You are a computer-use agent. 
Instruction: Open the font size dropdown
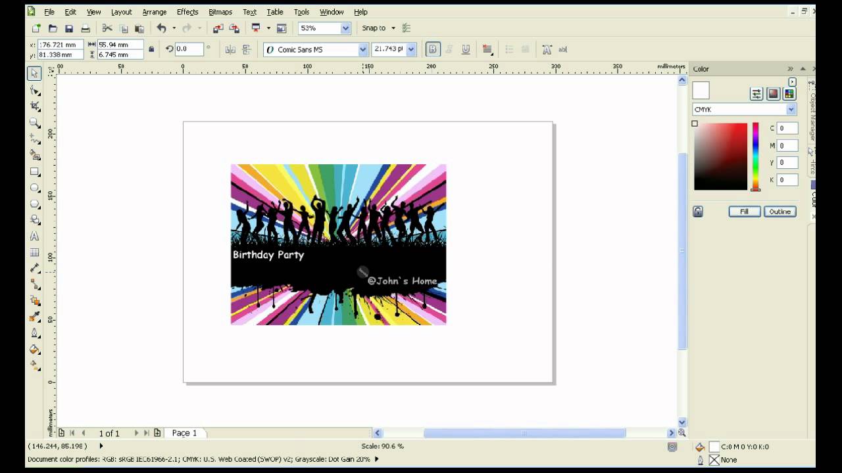tap(412, 49)
